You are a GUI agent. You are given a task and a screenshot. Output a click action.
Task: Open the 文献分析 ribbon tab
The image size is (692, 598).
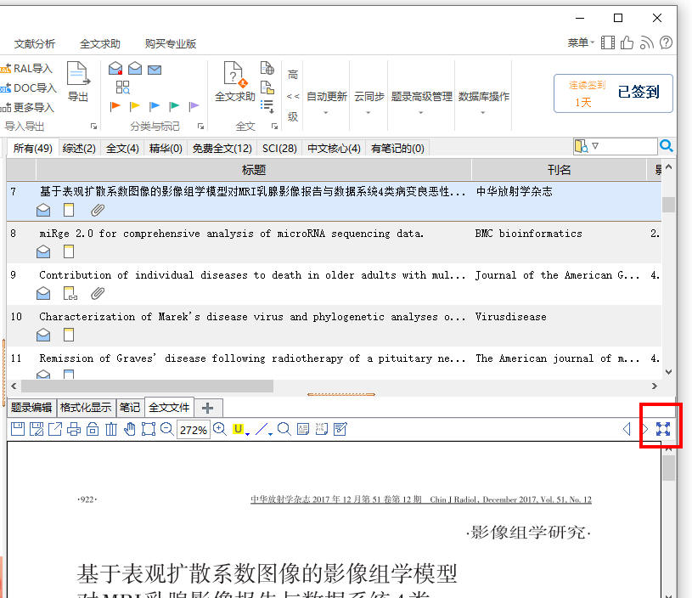coord(35,44)
